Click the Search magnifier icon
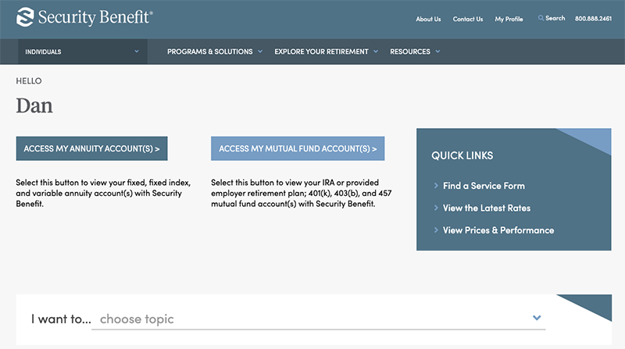 541,18
